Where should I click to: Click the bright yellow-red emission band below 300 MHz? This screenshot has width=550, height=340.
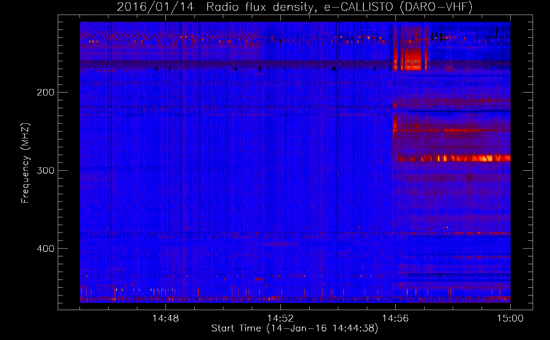coord(454,158)
